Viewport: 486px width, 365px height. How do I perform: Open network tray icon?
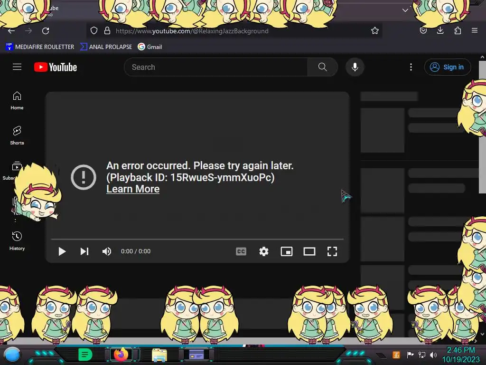[x=422, y=355]
